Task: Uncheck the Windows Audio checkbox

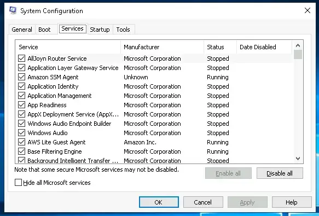Action: click(x=21, y=133)
